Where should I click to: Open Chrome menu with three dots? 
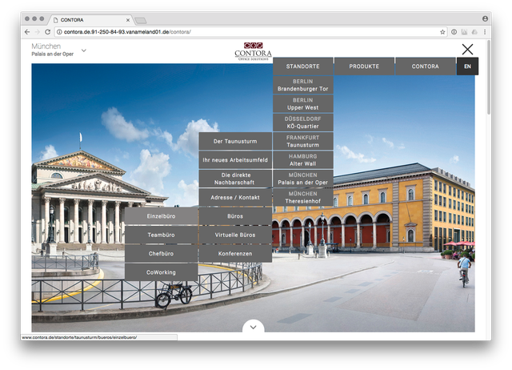click(x=486, y=31)
